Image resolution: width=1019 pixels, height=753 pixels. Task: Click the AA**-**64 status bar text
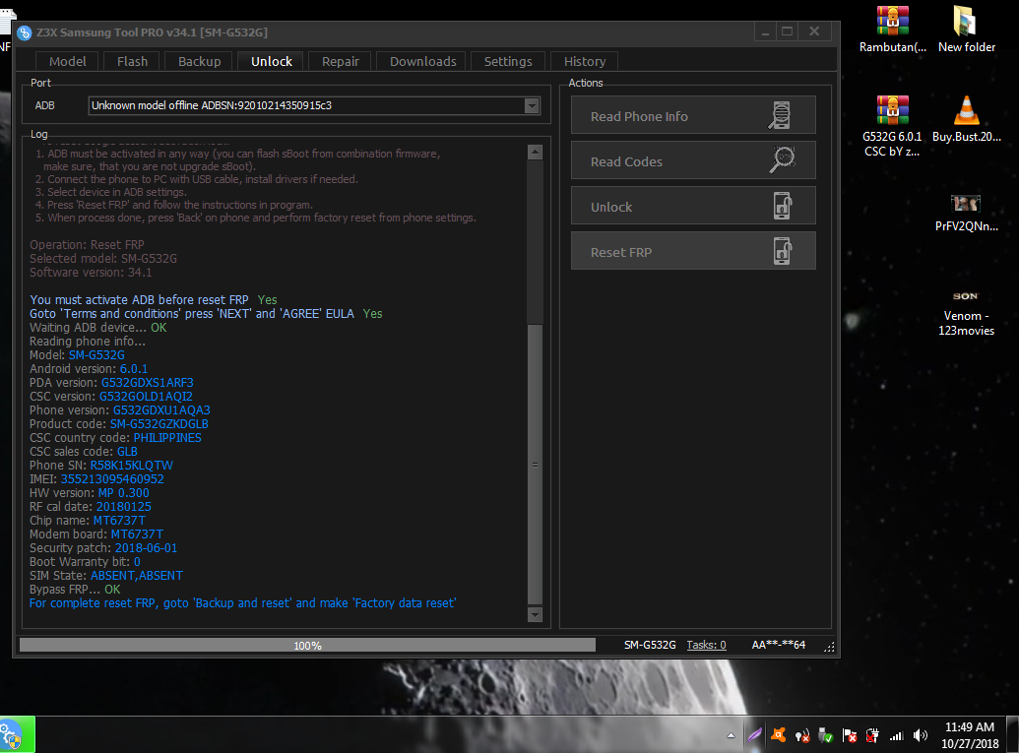coord(779,645)
